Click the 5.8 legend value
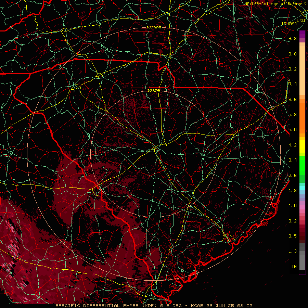The width and height of the screenshot is (308, 308). coord(293,114)
